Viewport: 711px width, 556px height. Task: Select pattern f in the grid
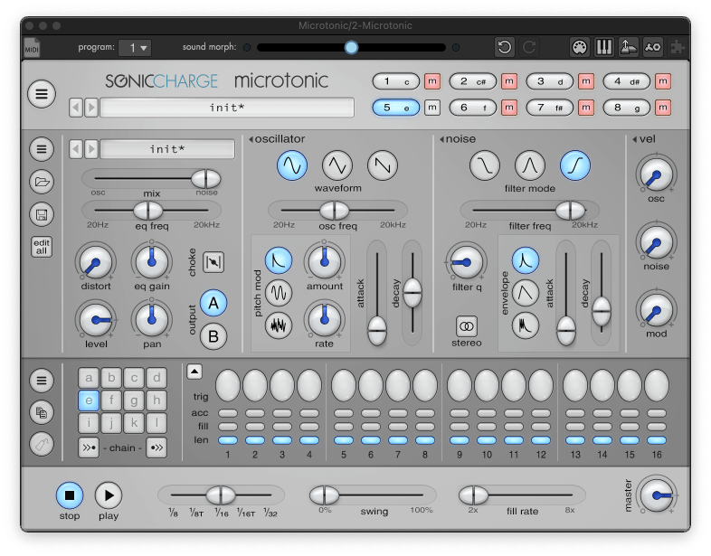111,401
